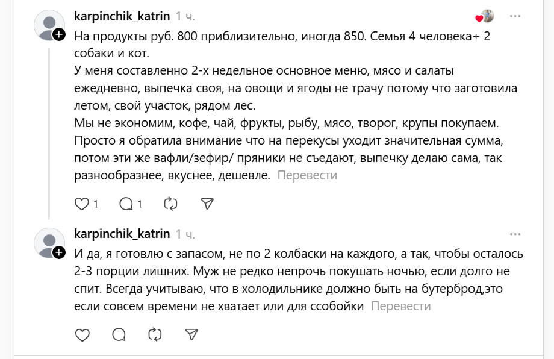Viewport: 554px width, 359px height.
Task: Open the first comment's '1 ч.' timestamp
Action: coord(185,16)
